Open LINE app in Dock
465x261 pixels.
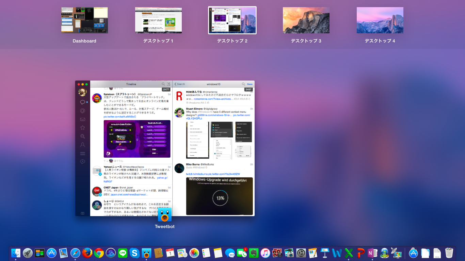click(x=123, y=253)
